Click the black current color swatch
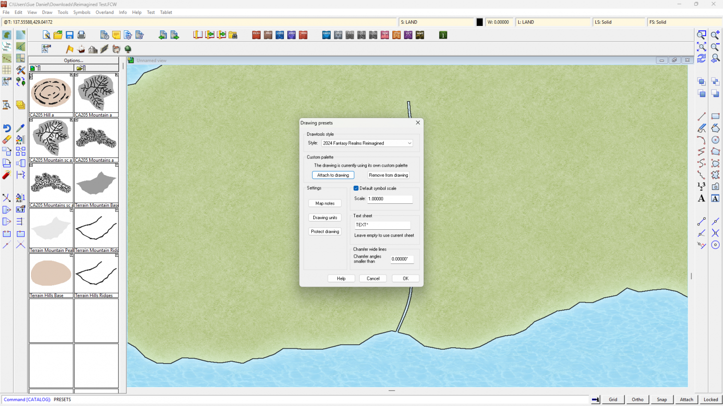 [480, 22]
